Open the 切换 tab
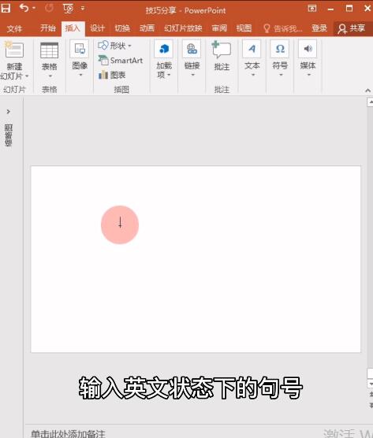373x438 pixels. (x=122, y=28)
